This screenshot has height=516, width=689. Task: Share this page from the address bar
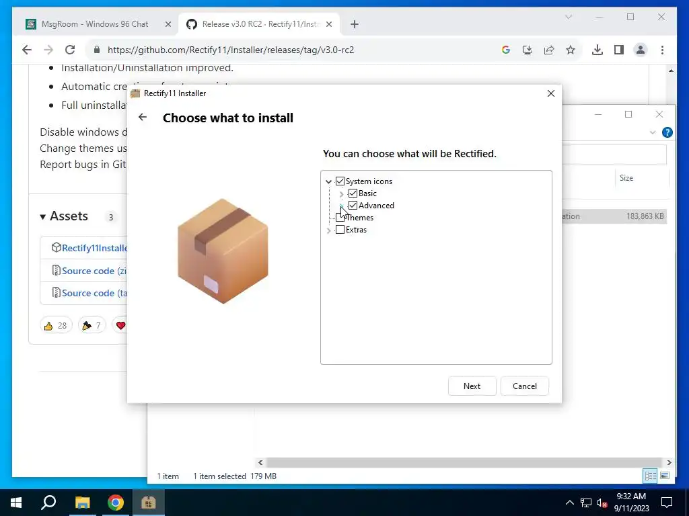[x=549, y=50]
